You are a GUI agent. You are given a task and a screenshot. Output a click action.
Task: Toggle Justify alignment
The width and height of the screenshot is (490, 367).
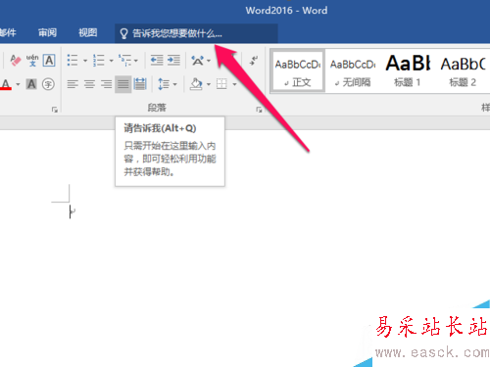point(123,84)
